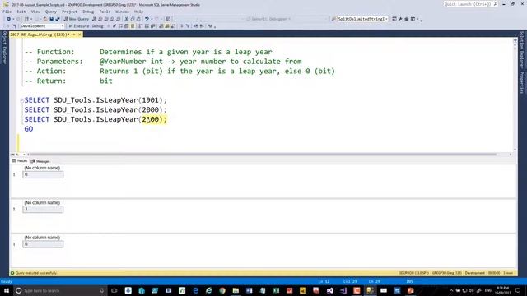Open the Development database dropdown
Screen dimensions: 527x296
point(42,25)
